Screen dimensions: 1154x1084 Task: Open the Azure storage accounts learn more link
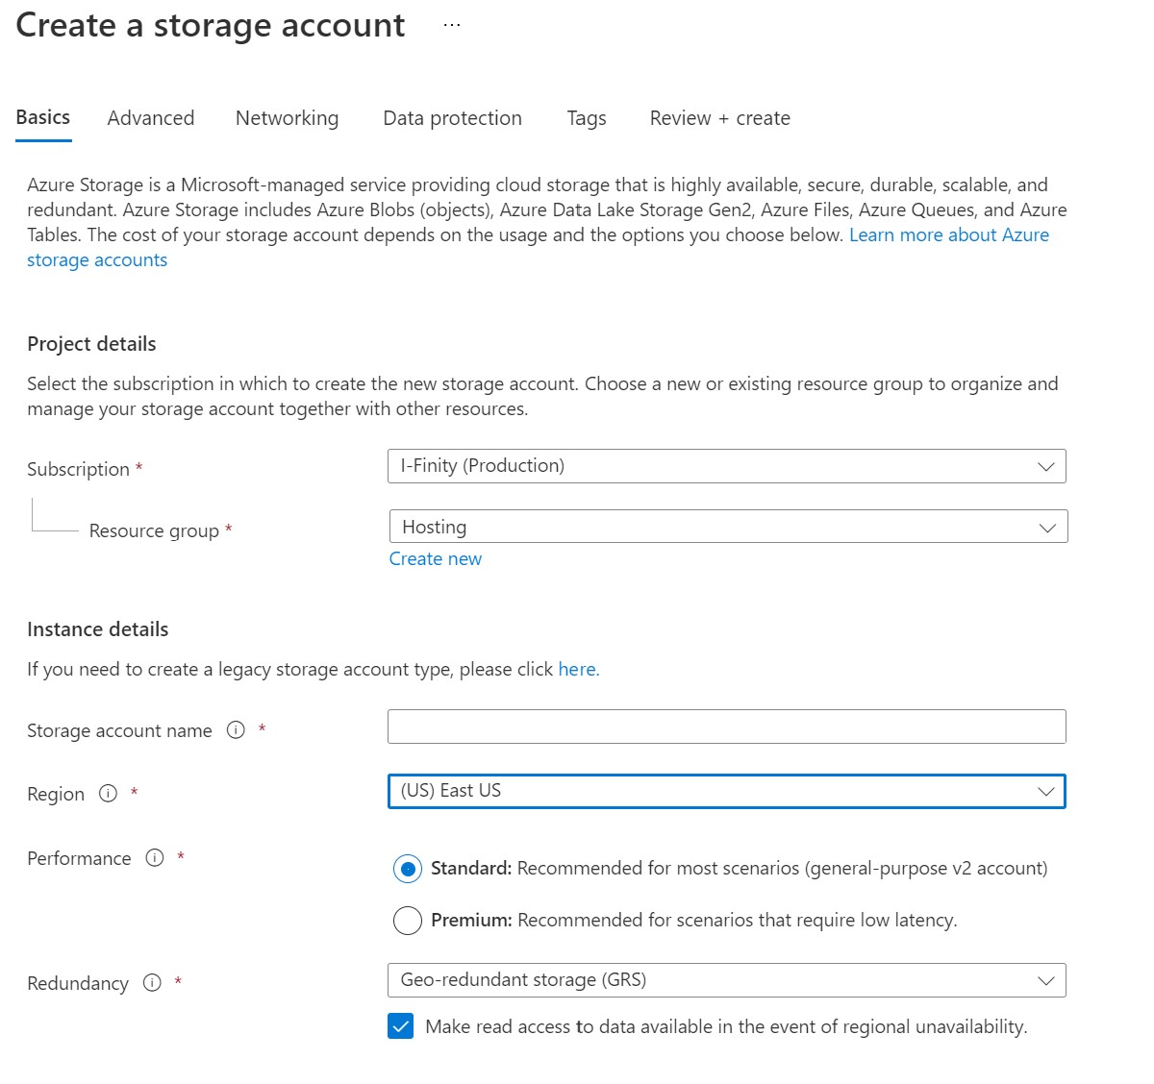click(948, 234)
